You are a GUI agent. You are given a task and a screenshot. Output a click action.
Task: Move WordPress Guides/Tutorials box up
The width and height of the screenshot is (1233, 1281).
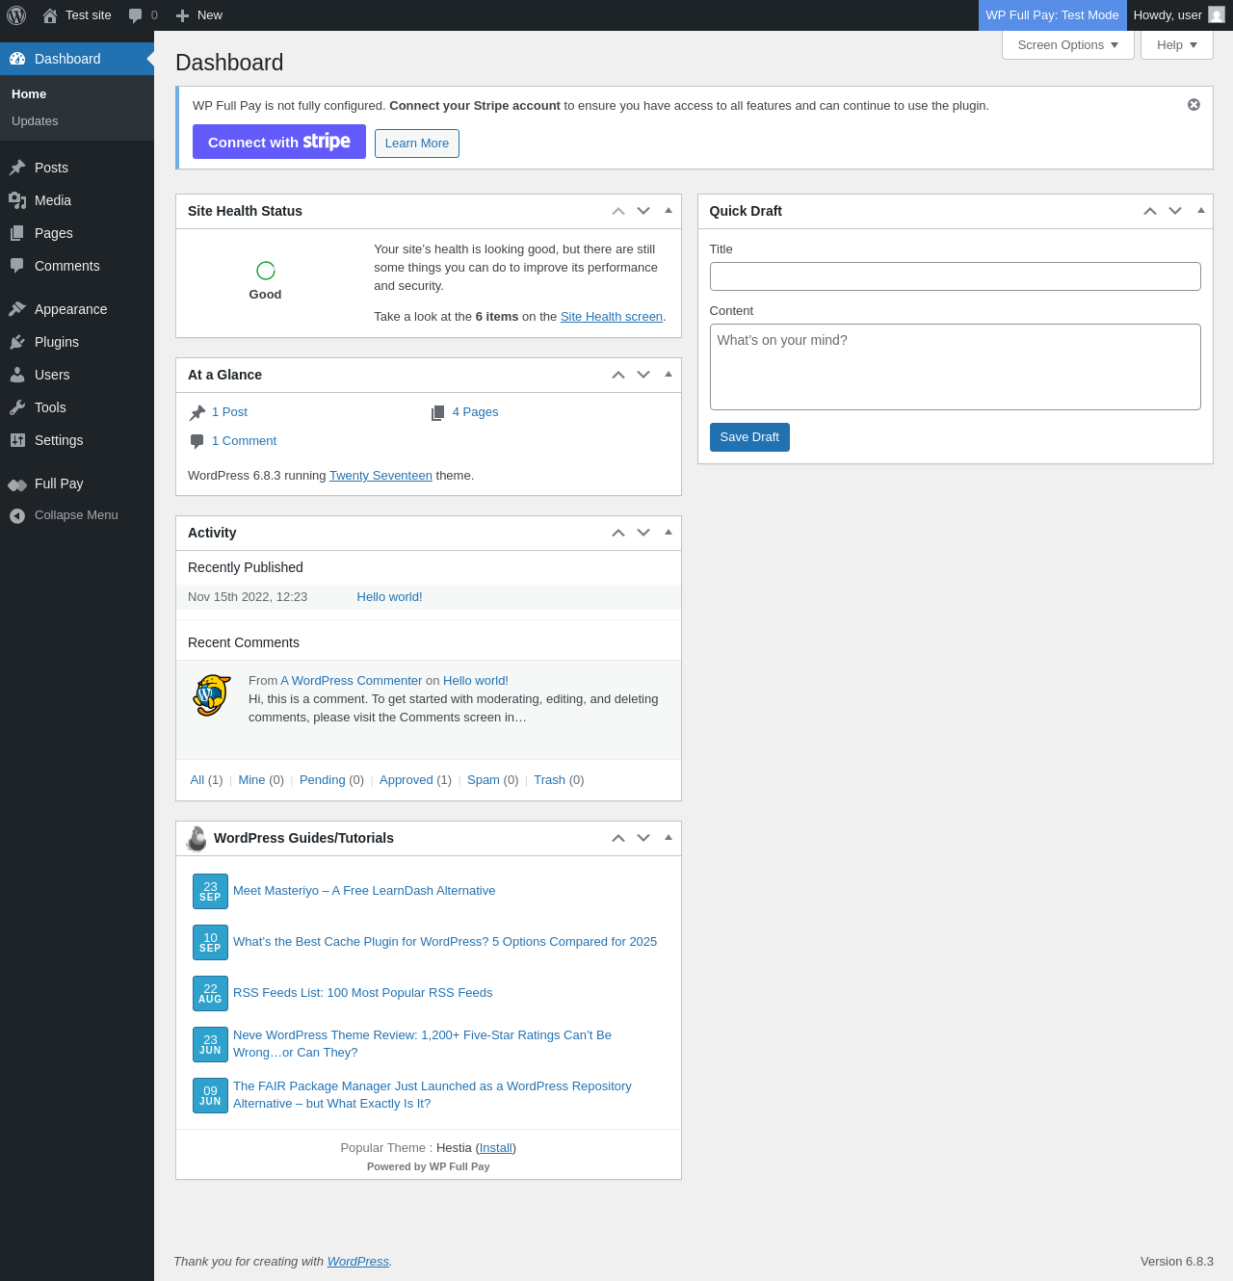coord(618,838)
